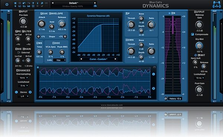Click the waveform view maximize icon

(154, 67)
